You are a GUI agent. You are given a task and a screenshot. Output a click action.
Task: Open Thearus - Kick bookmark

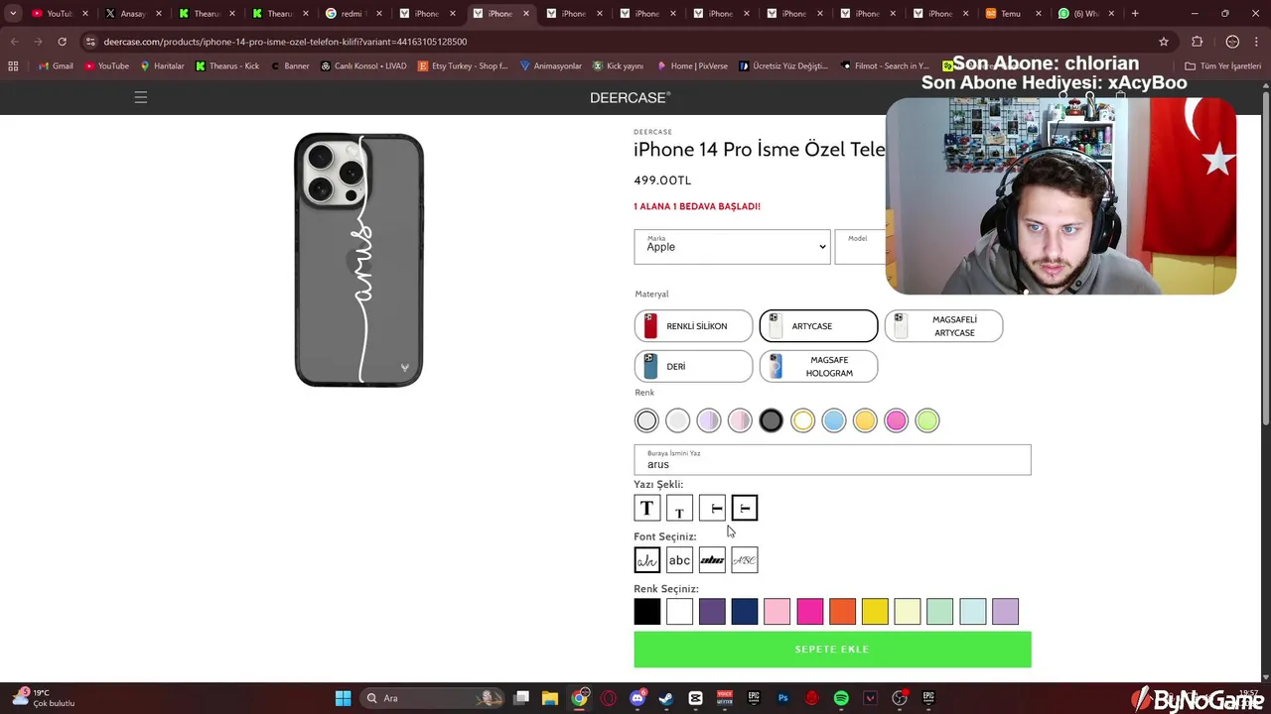click(x=227, y=65)
